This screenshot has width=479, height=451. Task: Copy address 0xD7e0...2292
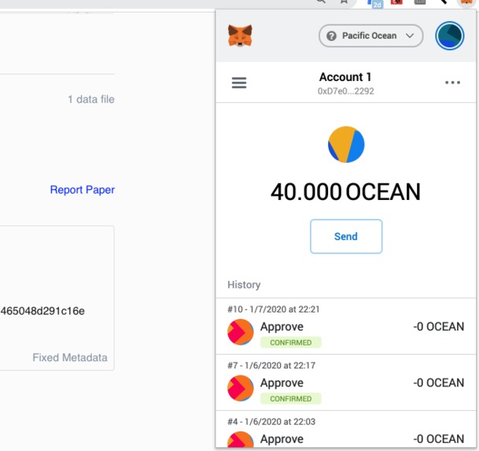click(x=345, y=91)
